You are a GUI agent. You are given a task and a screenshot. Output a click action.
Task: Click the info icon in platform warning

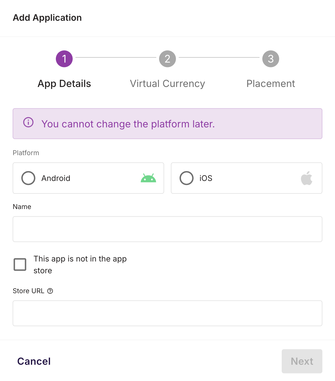pyautogui.click(x=28, y=122)
